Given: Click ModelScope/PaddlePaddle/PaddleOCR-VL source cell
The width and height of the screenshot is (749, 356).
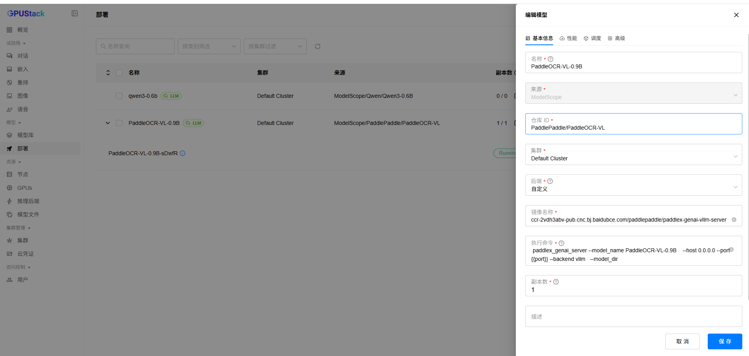Looking at the screenshot, I should pos(387,123).
